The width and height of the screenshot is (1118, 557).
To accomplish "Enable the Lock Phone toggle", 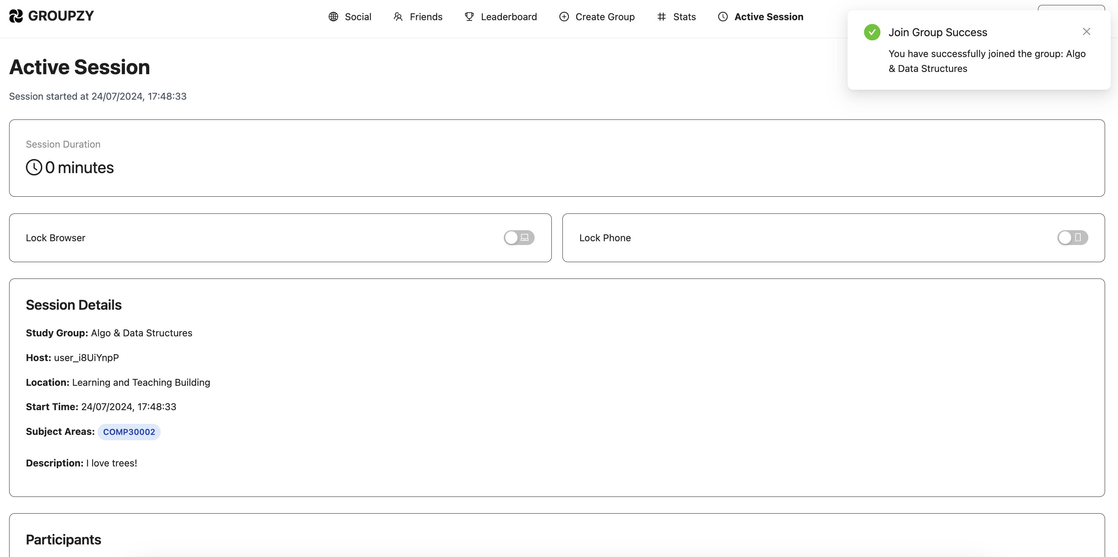I will click(x=1072, y=238).
